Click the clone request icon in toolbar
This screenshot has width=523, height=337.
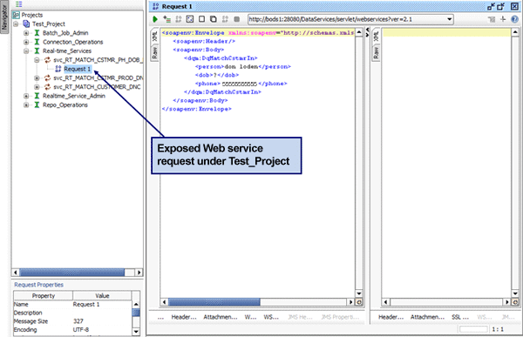pos(214,19)
